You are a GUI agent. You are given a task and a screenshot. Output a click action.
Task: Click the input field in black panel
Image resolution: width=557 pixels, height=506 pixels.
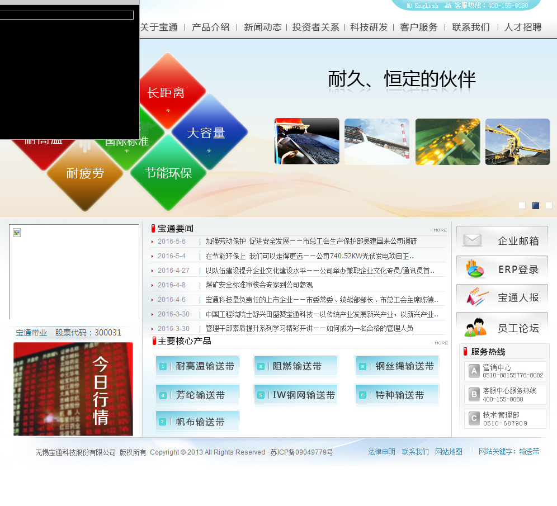point(67,15)
